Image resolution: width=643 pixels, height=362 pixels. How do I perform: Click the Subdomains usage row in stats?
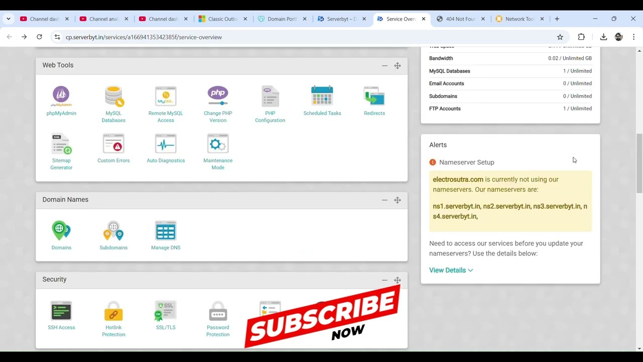coord(510,96)
